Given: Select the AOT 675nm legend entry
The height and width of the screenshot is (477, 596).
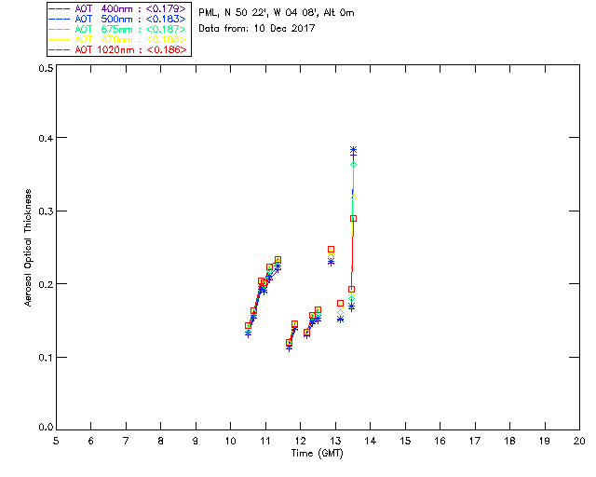Looking at the screenshot, I should click(x=118, y=29).
